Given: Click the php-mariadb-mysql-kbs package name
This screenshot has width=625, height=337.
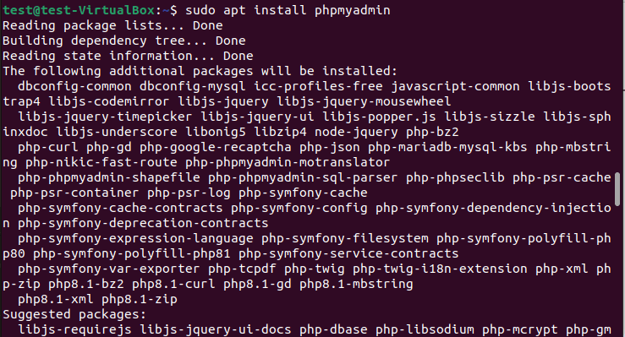Looking at the screenshot, I should click(447, 147).
